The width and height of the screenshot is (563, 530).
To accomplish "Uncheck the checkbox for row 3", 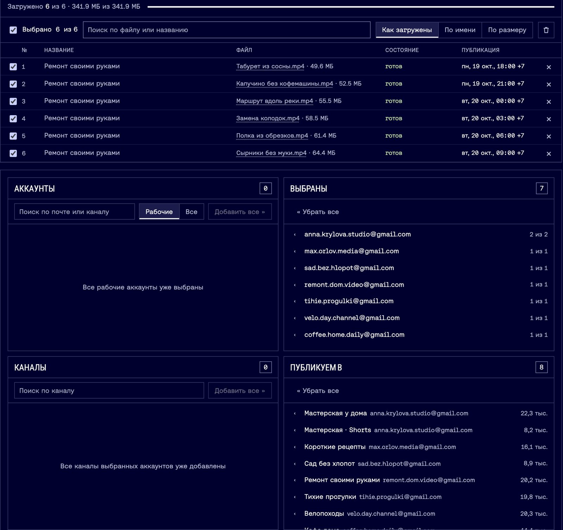I will [x=13, y=101].
